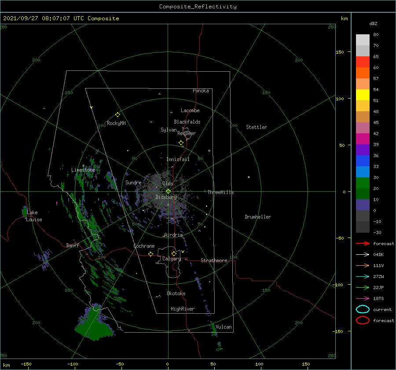Click the 'Lake Louise' map label
Image resolution: width=396 pixels, height=370 pixels.
pos(34,216)
